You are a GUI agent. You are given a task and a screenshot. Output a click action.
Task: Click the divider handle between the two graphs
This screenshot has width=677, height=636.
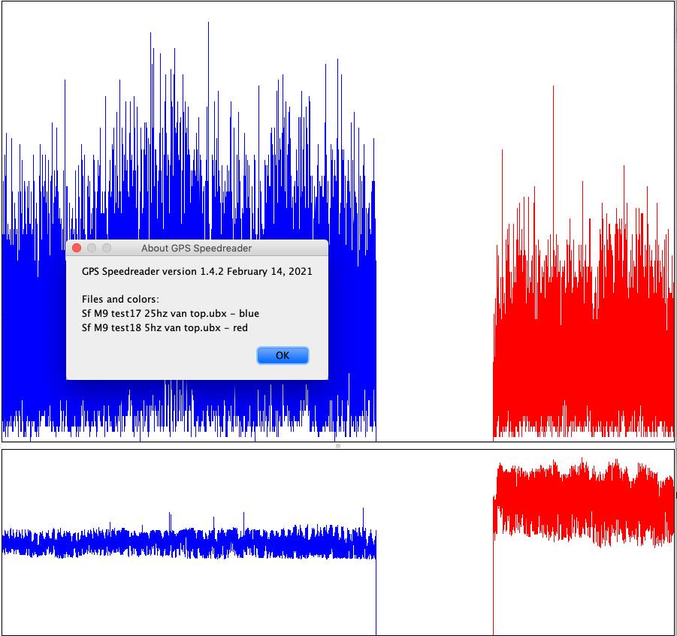(338, 446)
